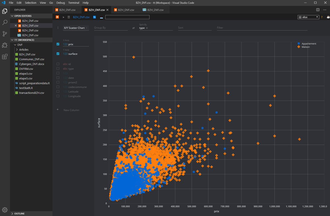Open the Edit menu
This screenshot has height=216, width=330.
pyautogui.click(x=19, y=2)
